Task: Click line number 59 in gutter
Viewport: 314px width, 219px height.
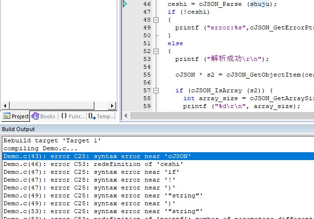Action: click(147, 106)
